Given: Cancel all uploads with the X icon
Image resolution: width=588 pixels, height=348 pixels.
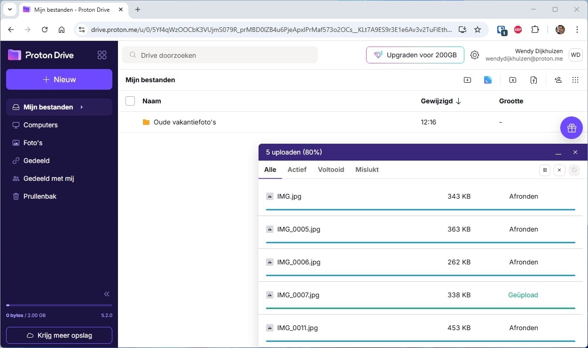Looking at the screenshot, I should [559, 170].
